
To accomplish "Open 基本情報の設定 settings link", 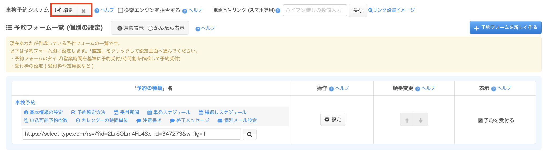I will click(43, 112).
